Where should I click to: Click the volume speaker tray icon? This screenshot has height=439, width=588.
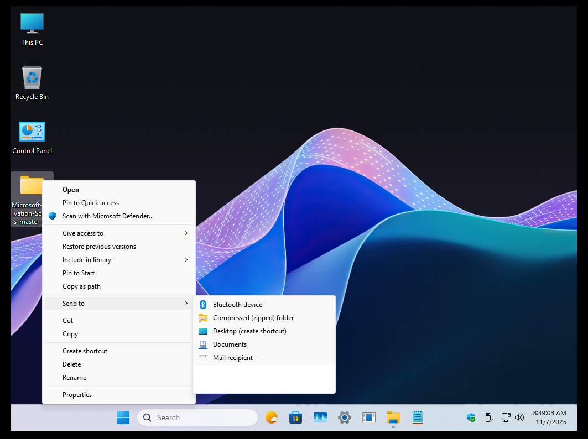point(519,417)
